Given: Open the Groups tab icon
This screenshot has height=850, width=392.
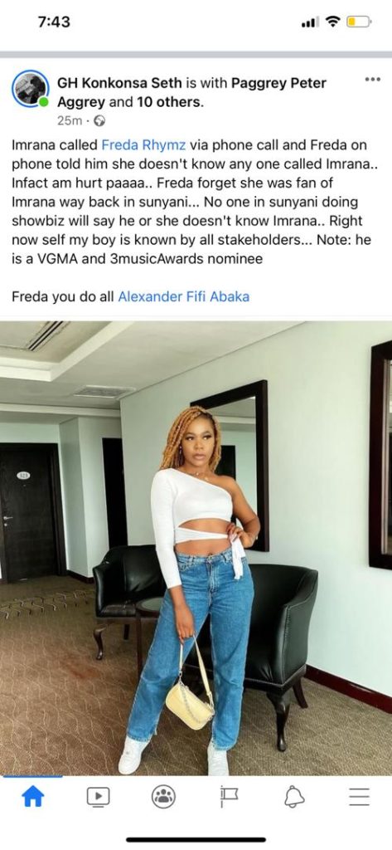Looking at the screenshot, I should 163,796.
